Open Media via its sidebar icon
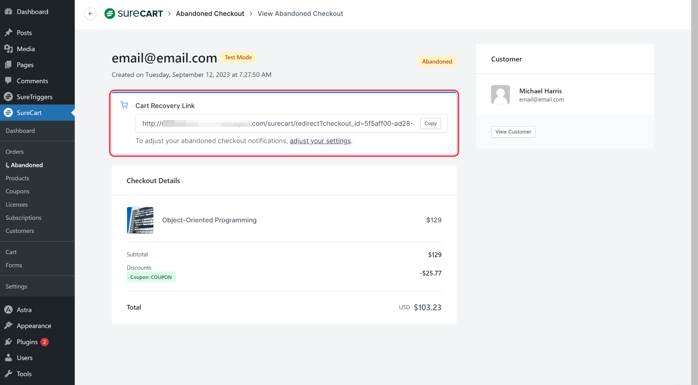The image size is (698, 385). tap(9, 49)
